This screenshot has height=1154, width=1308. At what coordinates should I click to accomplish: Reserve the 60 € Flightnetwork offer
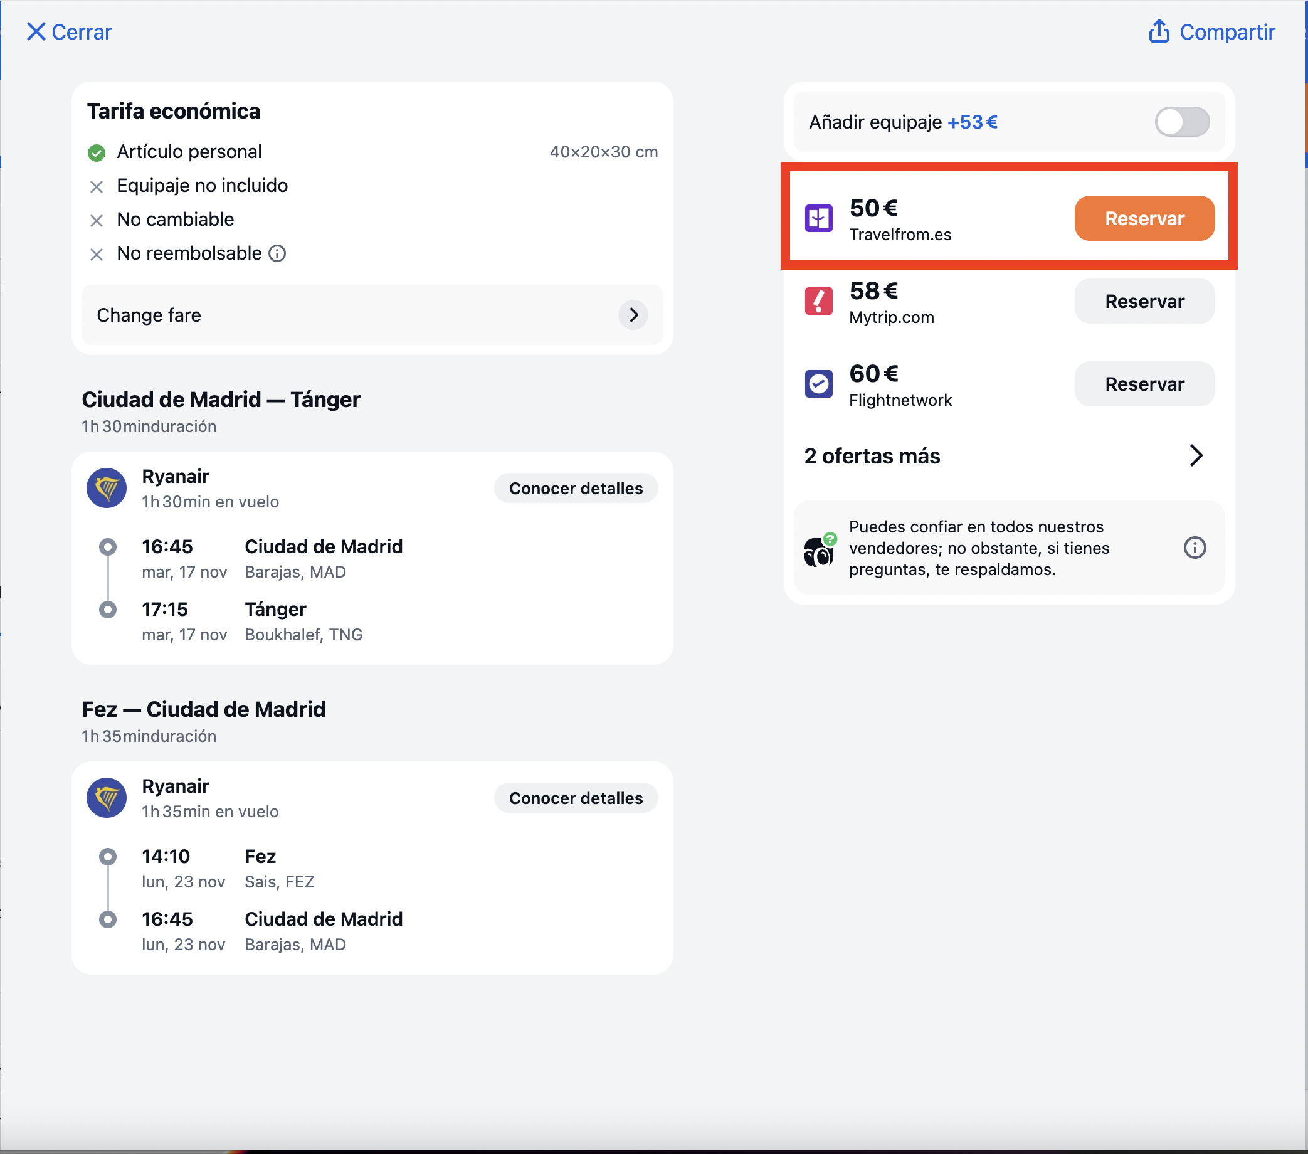1144,383
